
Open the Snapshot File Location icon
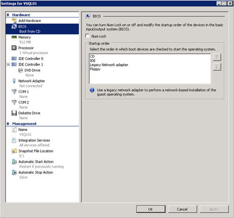(x=14, y=151)
